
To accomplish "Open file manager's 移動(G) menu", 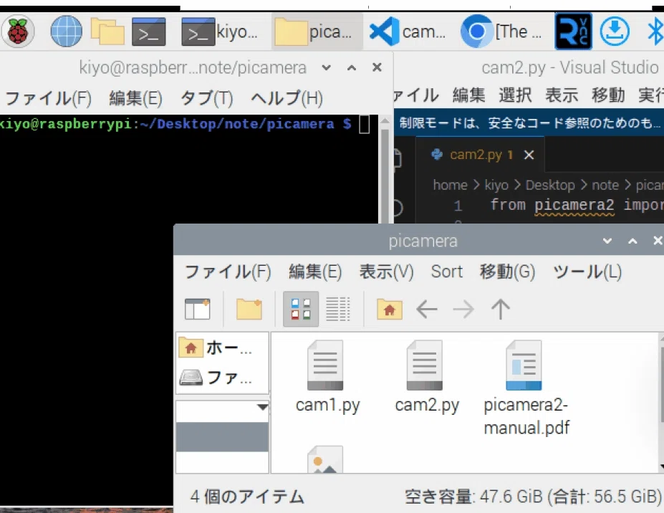I will tap(507, 272).
